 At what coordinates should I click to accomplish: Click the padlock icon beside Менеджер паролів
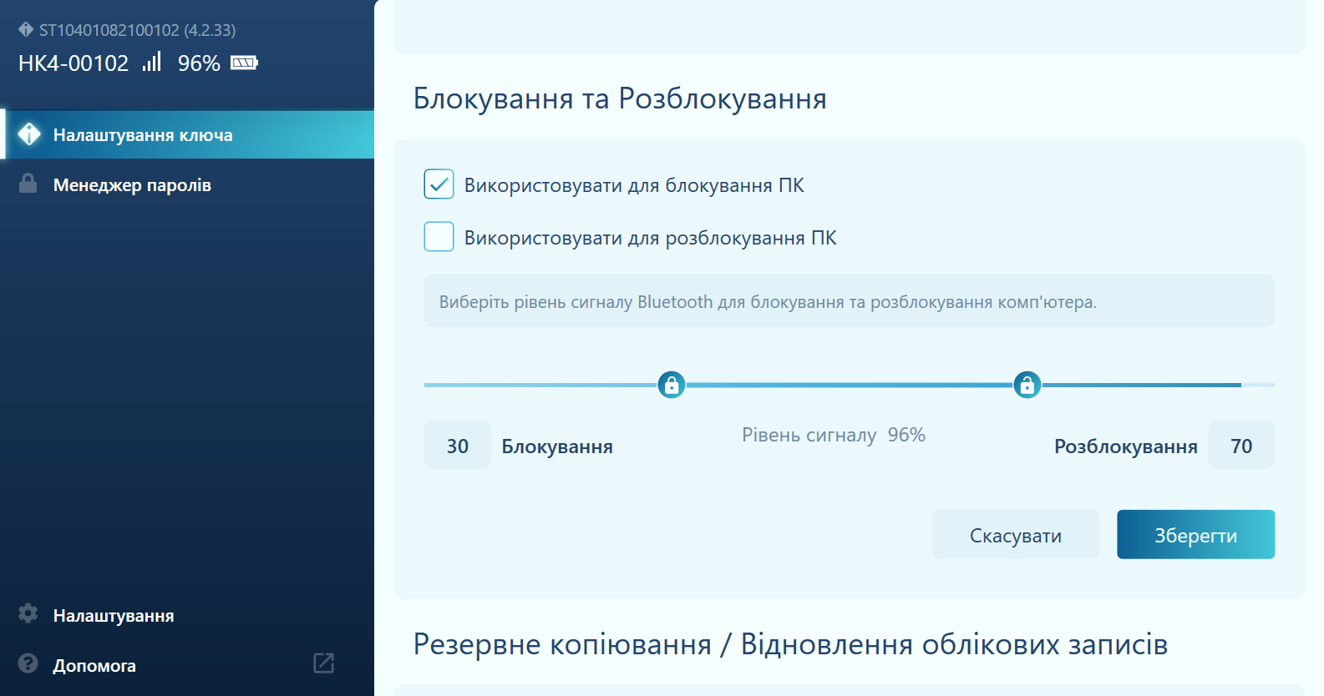[x=28, y=184]
